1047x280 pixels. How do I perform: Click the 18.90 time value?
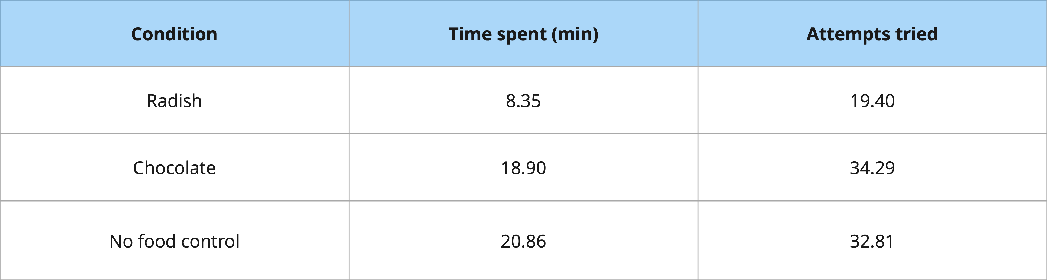[523, 168]
